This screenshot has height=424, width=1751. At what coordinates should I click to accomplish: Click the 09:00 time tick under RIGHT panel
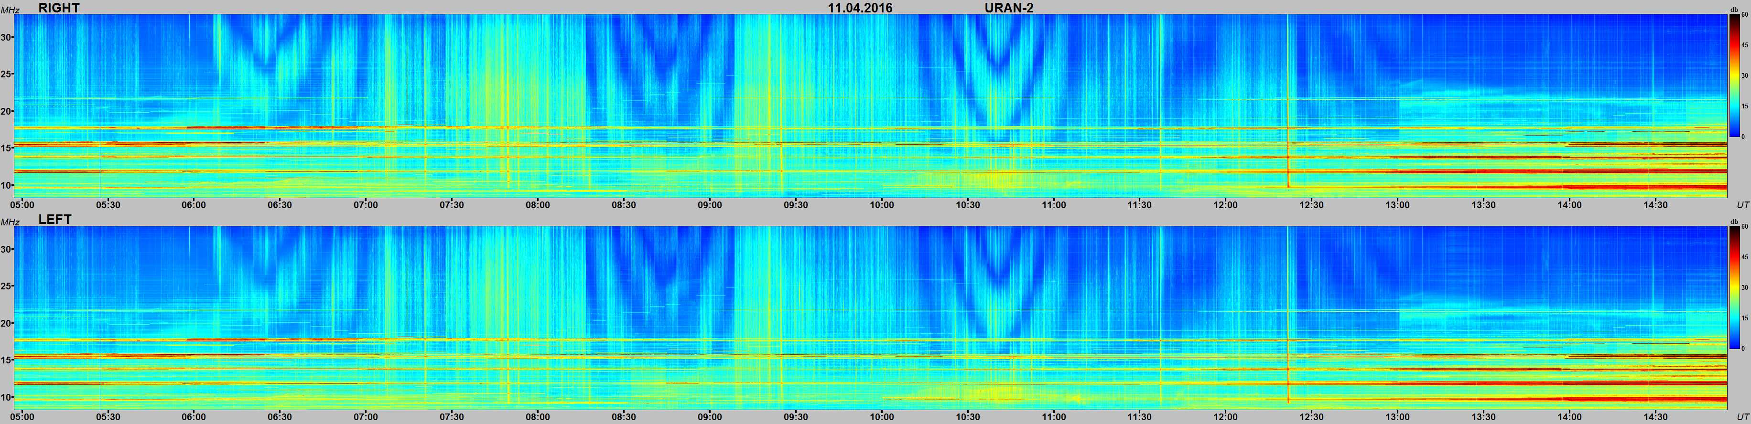(710, 204)
